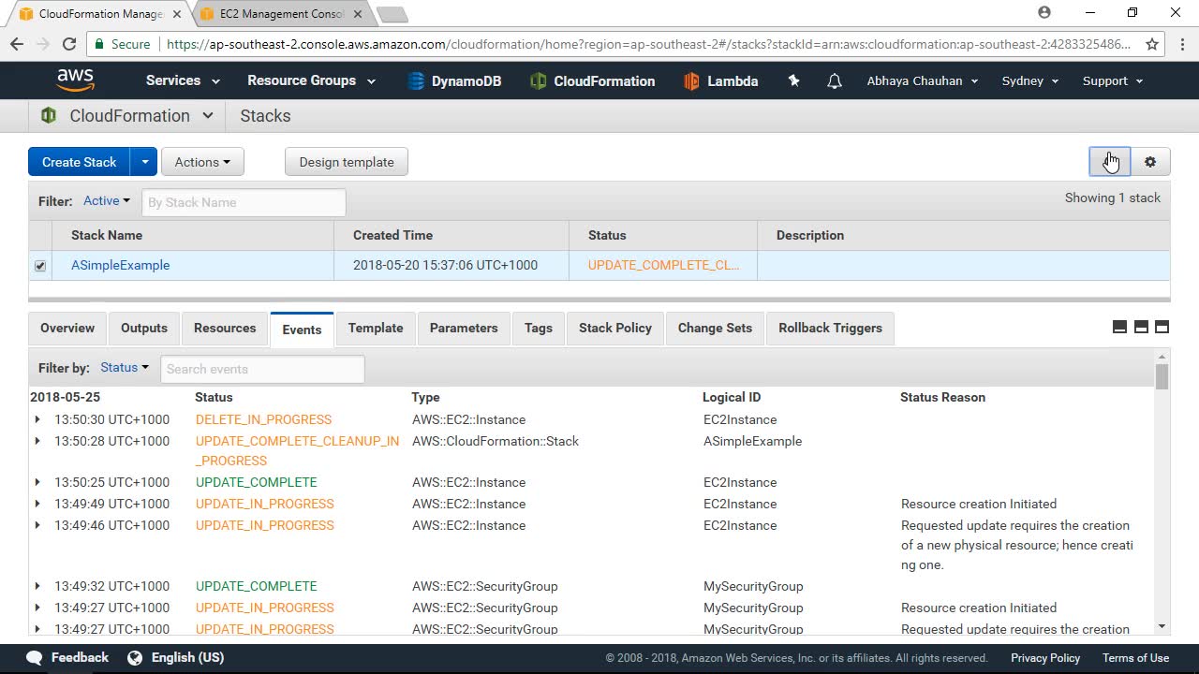Switch to the Resources tab

click(225, 329)
